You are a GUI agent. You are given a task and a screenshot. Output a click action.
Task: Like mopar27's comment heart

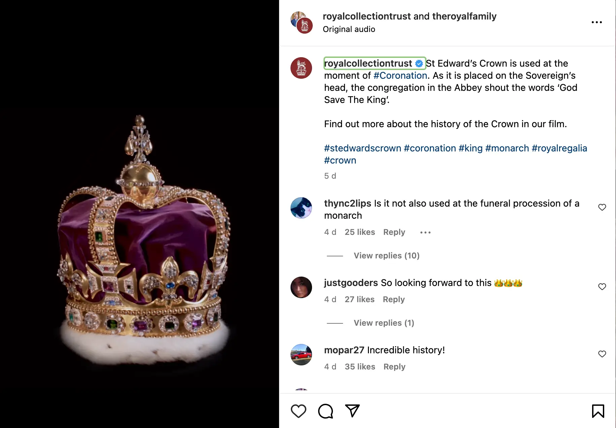pyautogui.click(x=602, y=354)
